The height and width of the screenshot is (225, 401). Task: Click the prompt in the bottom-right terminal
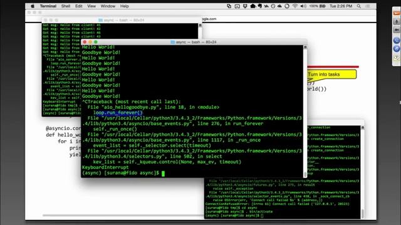click(x=234, y=216)
